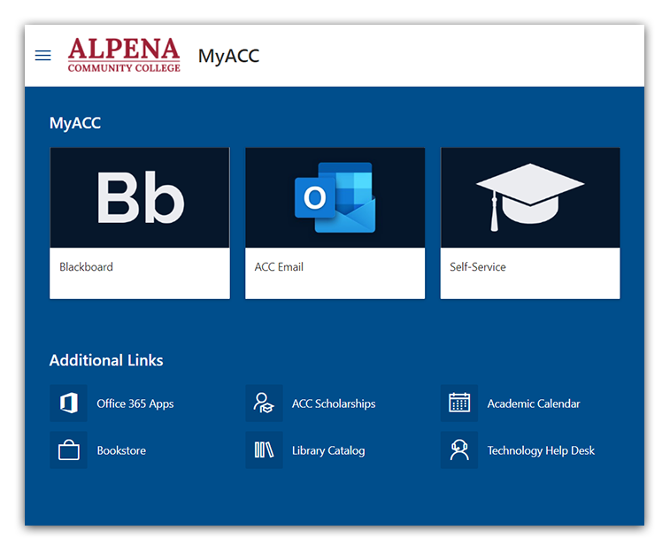
Task: Click the ACC Scholarships student icon
Action: coord(264,403)
